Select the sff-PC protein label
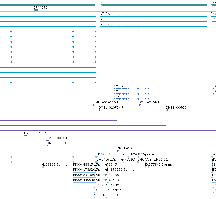Viewport: 216px width, 199px height. click(x=119, y=96)
